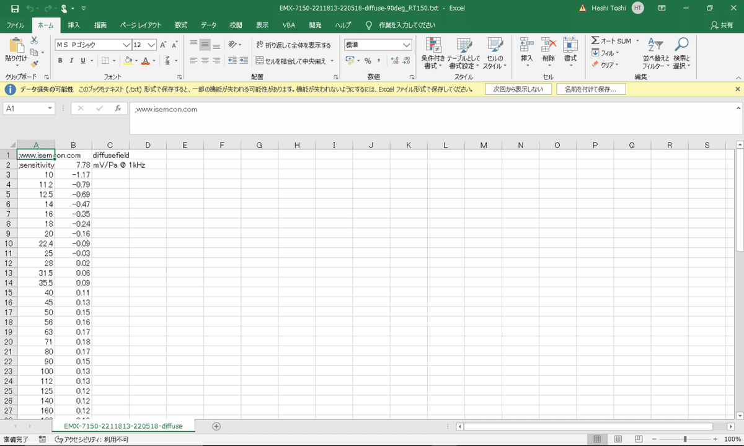Increase font size with the larger A icon

164,45
